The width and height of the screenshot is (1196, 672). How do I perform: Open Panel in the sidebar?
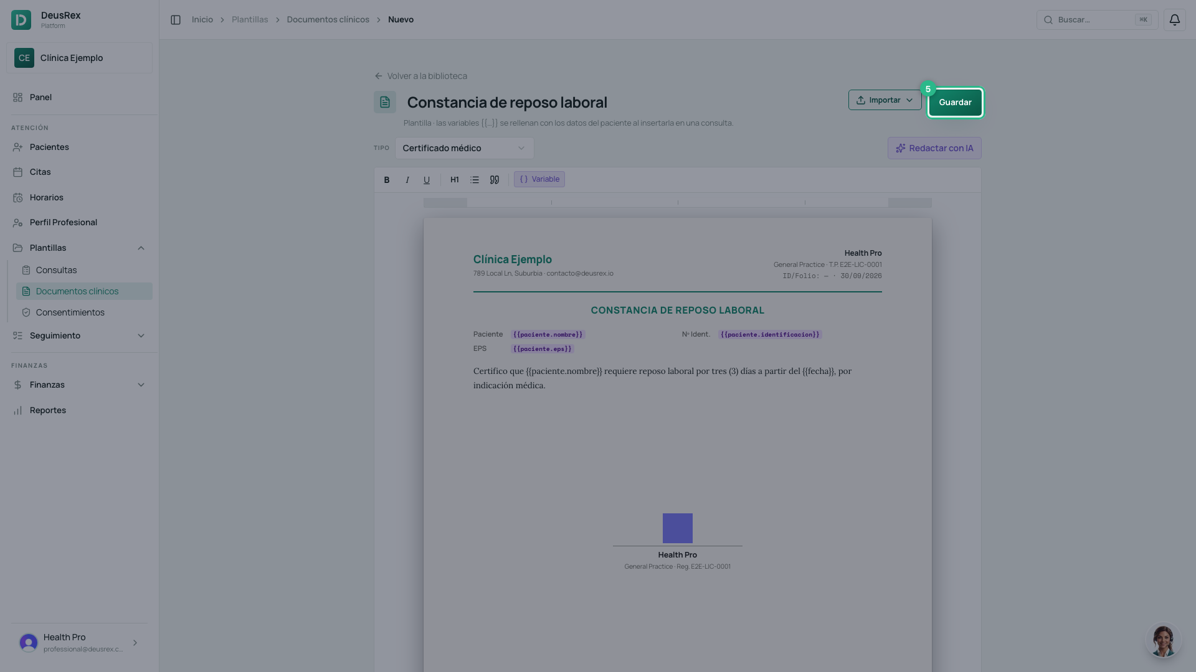[x=80, y=97]
